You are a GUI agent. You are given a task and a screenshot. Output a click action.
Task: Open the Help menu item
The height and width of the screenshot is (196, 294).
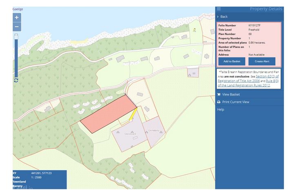[220, 109]
